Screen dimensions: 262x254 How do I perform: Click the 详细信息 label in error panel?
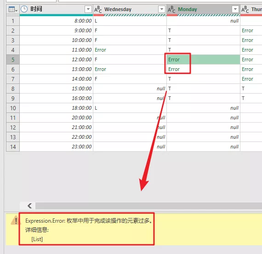[x=37, y=230]
